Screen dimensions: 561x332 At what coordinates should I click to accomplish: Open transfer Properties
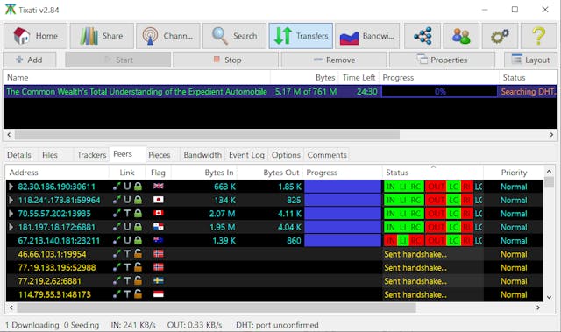click(442, 60)
